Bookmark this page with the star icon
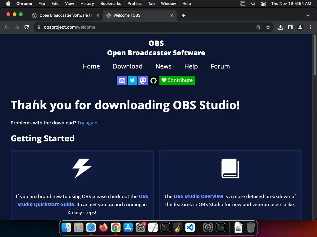The width and height of the screenshot is (317, 237). click(268, 27)
